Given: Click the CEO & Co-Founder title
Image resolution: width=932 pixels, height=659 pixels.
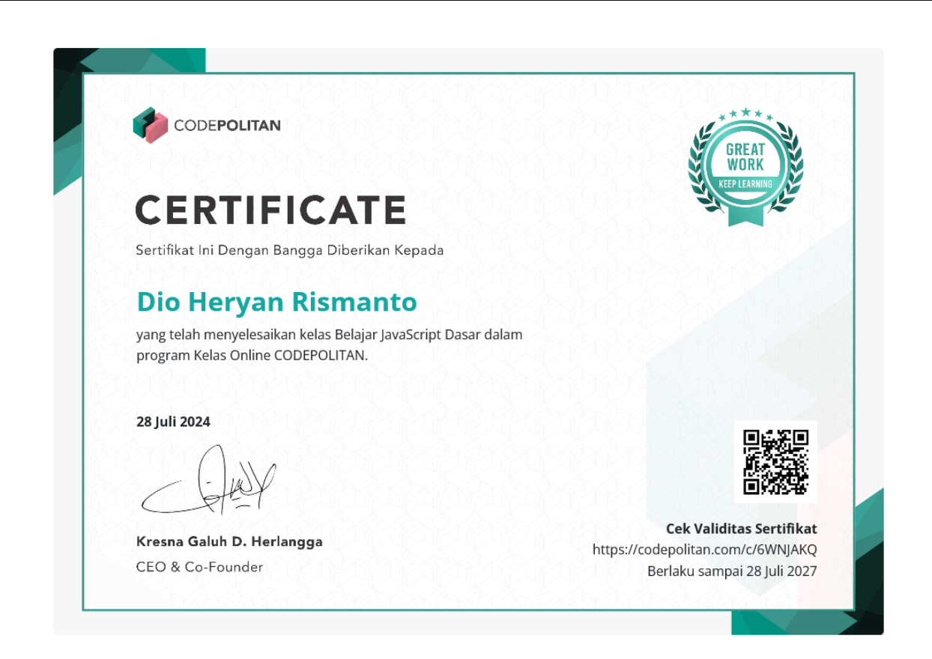Looking at the screenshot, I should coord(199,567).
